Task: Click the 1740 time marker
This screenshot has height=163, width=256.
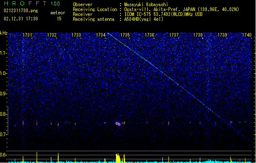Action: tap(247, 35)
